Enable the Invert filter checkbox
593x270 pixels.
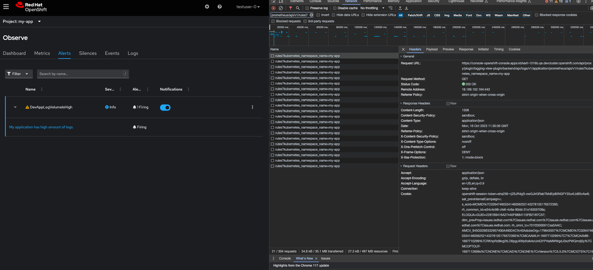[318, 15]
